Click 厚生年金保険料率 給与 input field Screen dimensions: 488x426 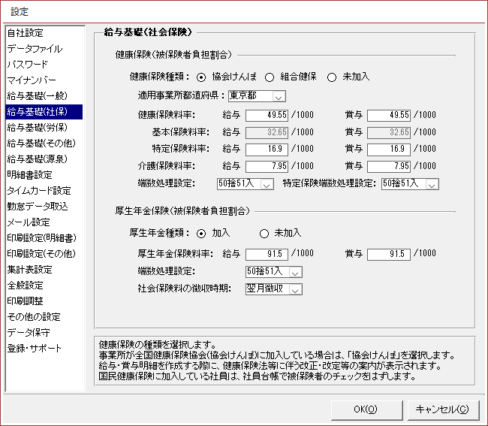267,254
